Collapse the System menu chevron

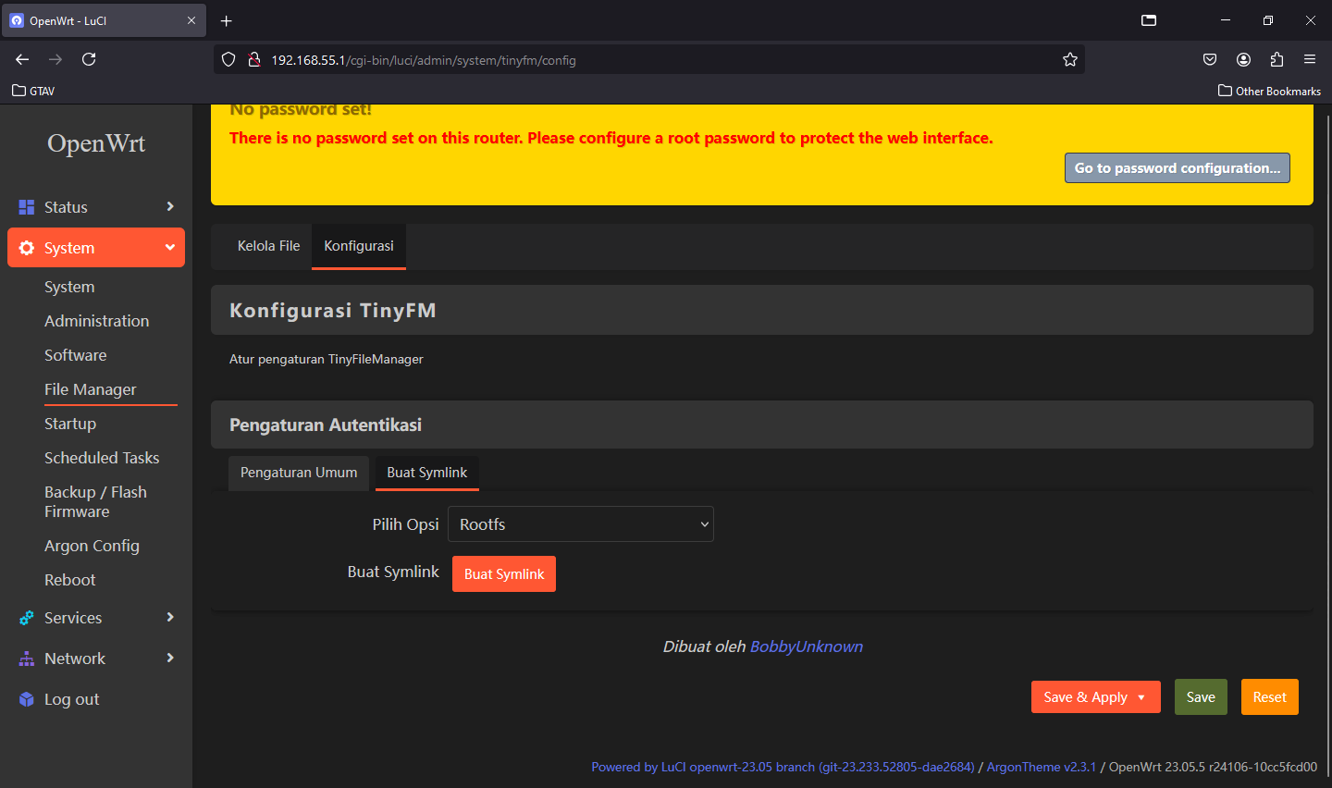pos(170,247)
